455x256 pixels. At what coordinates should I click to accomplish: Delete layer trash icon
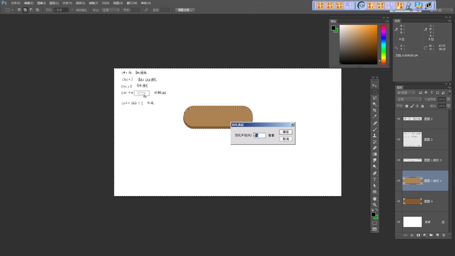[444, 235]
